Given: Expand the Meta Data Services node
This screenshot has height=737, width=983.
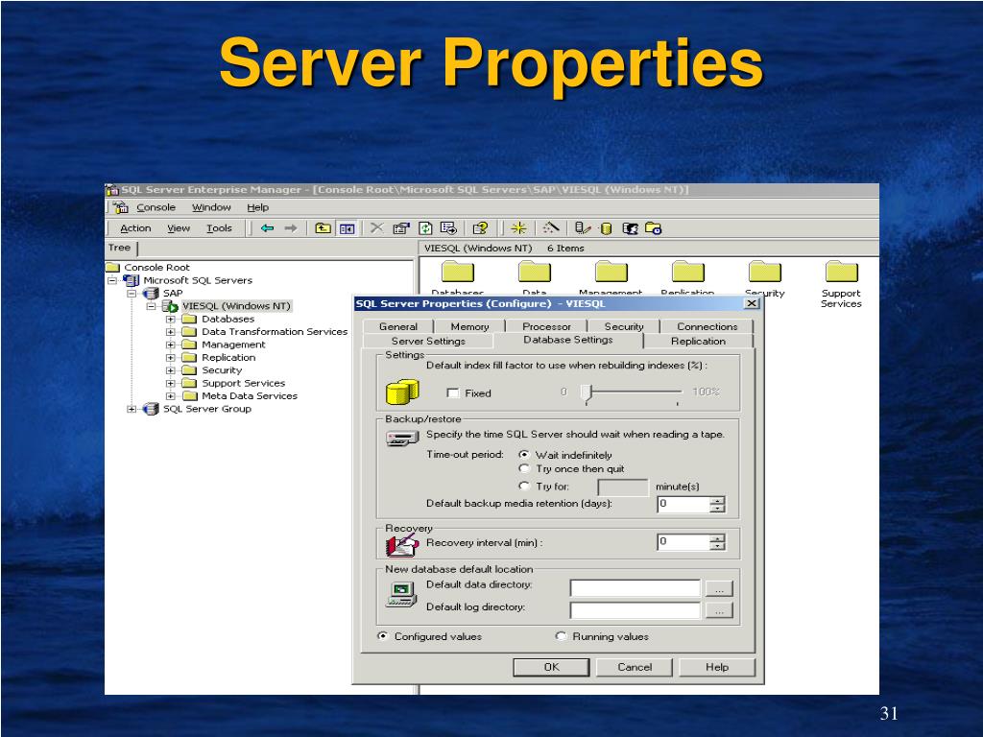Looking at the screenshot, I should click(171, 396).
